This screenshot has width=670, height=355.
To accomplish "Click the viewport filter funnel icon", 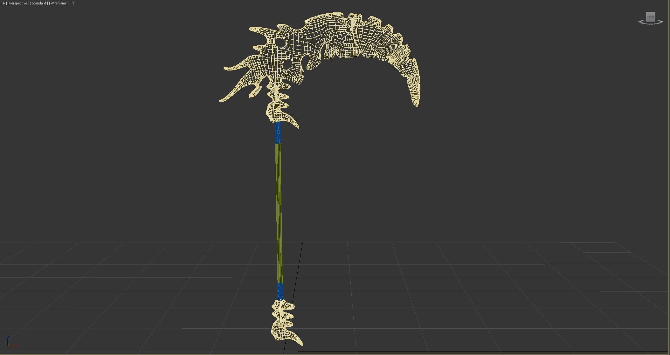I will [x=73, y=3].
